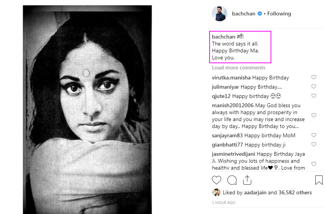
Task: Open the comment bubble icon
Action: pyautogui.click(x=232, y=180)
